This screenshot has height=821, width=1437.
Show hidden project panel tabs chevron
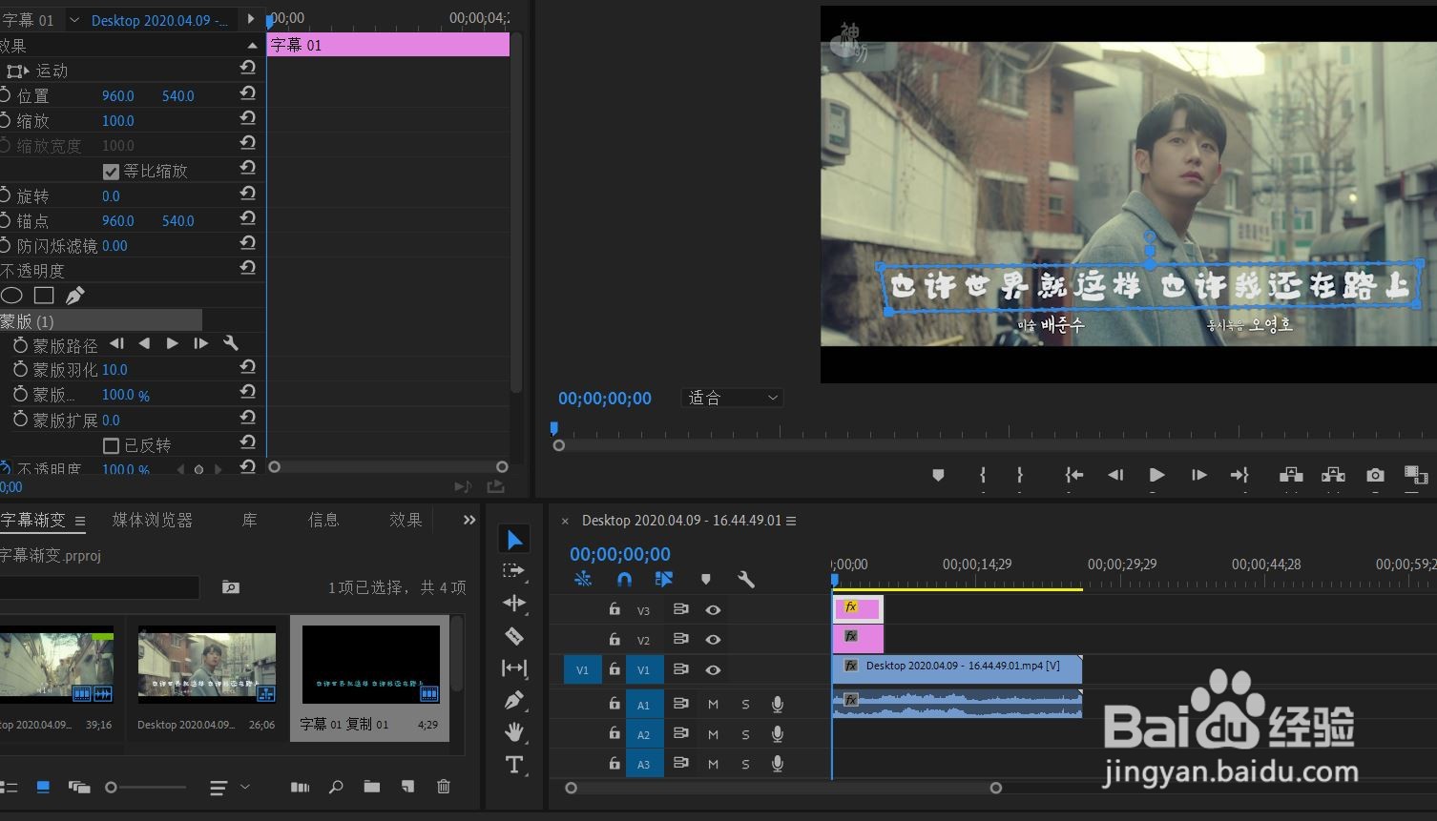(x=469, y=520)
